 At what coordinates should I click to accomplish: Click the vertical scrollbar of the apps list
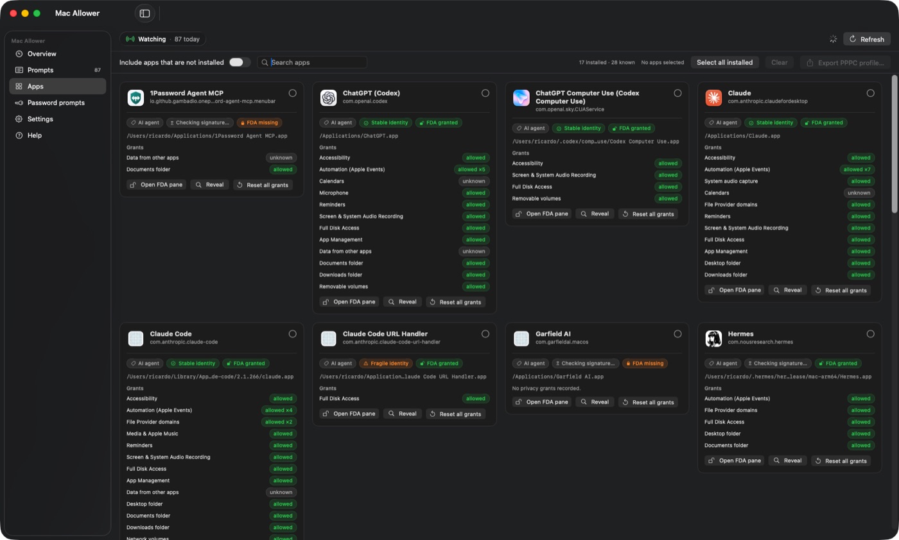[x=895, y=144]
